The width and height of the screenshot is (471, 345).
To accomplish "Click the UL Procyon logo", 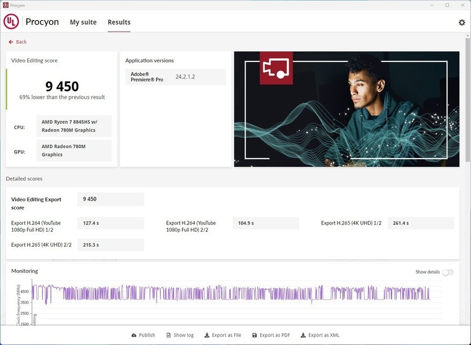I will tap(11, 22).
